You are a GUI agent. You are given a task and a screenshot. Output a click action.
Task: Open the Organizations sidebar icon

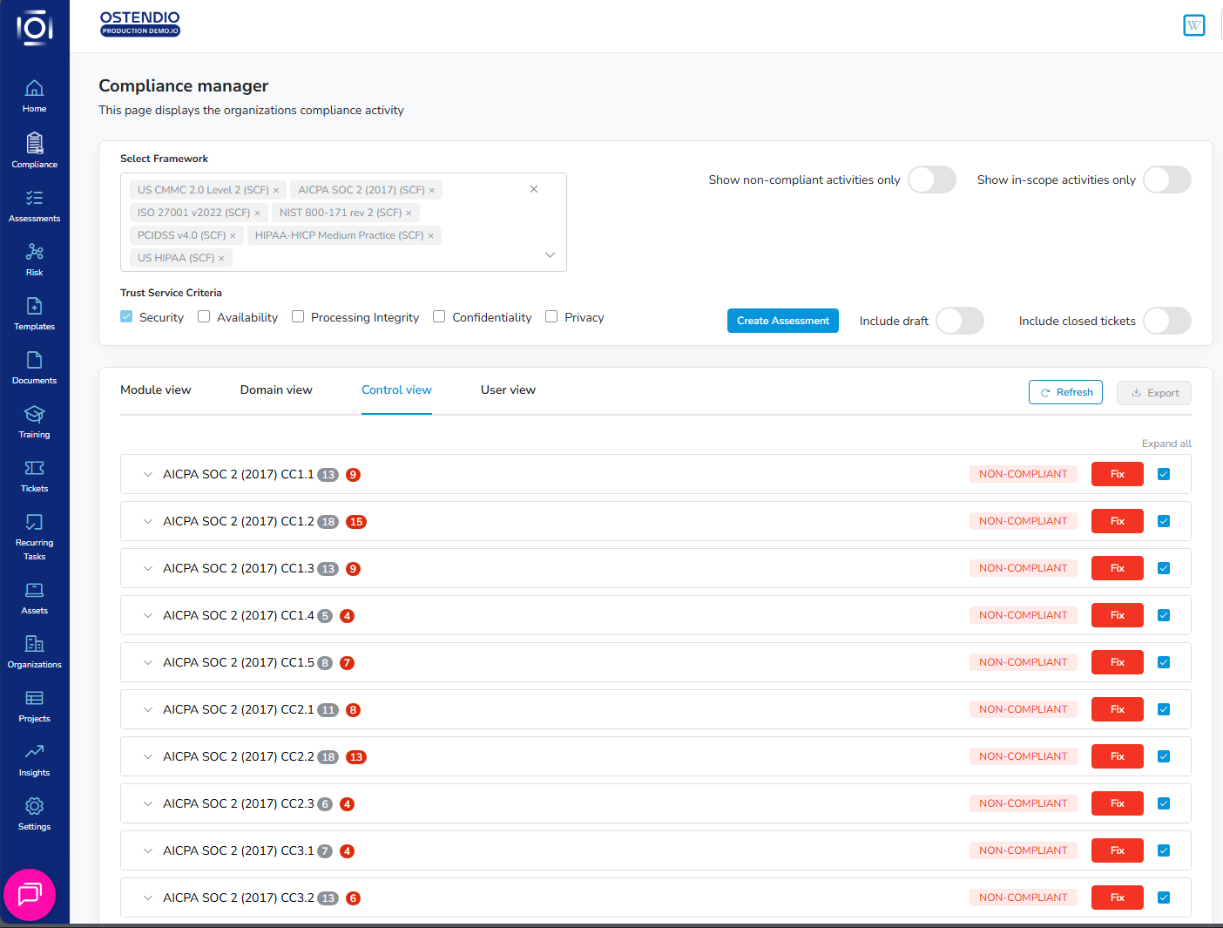click(x=34, y=645)
